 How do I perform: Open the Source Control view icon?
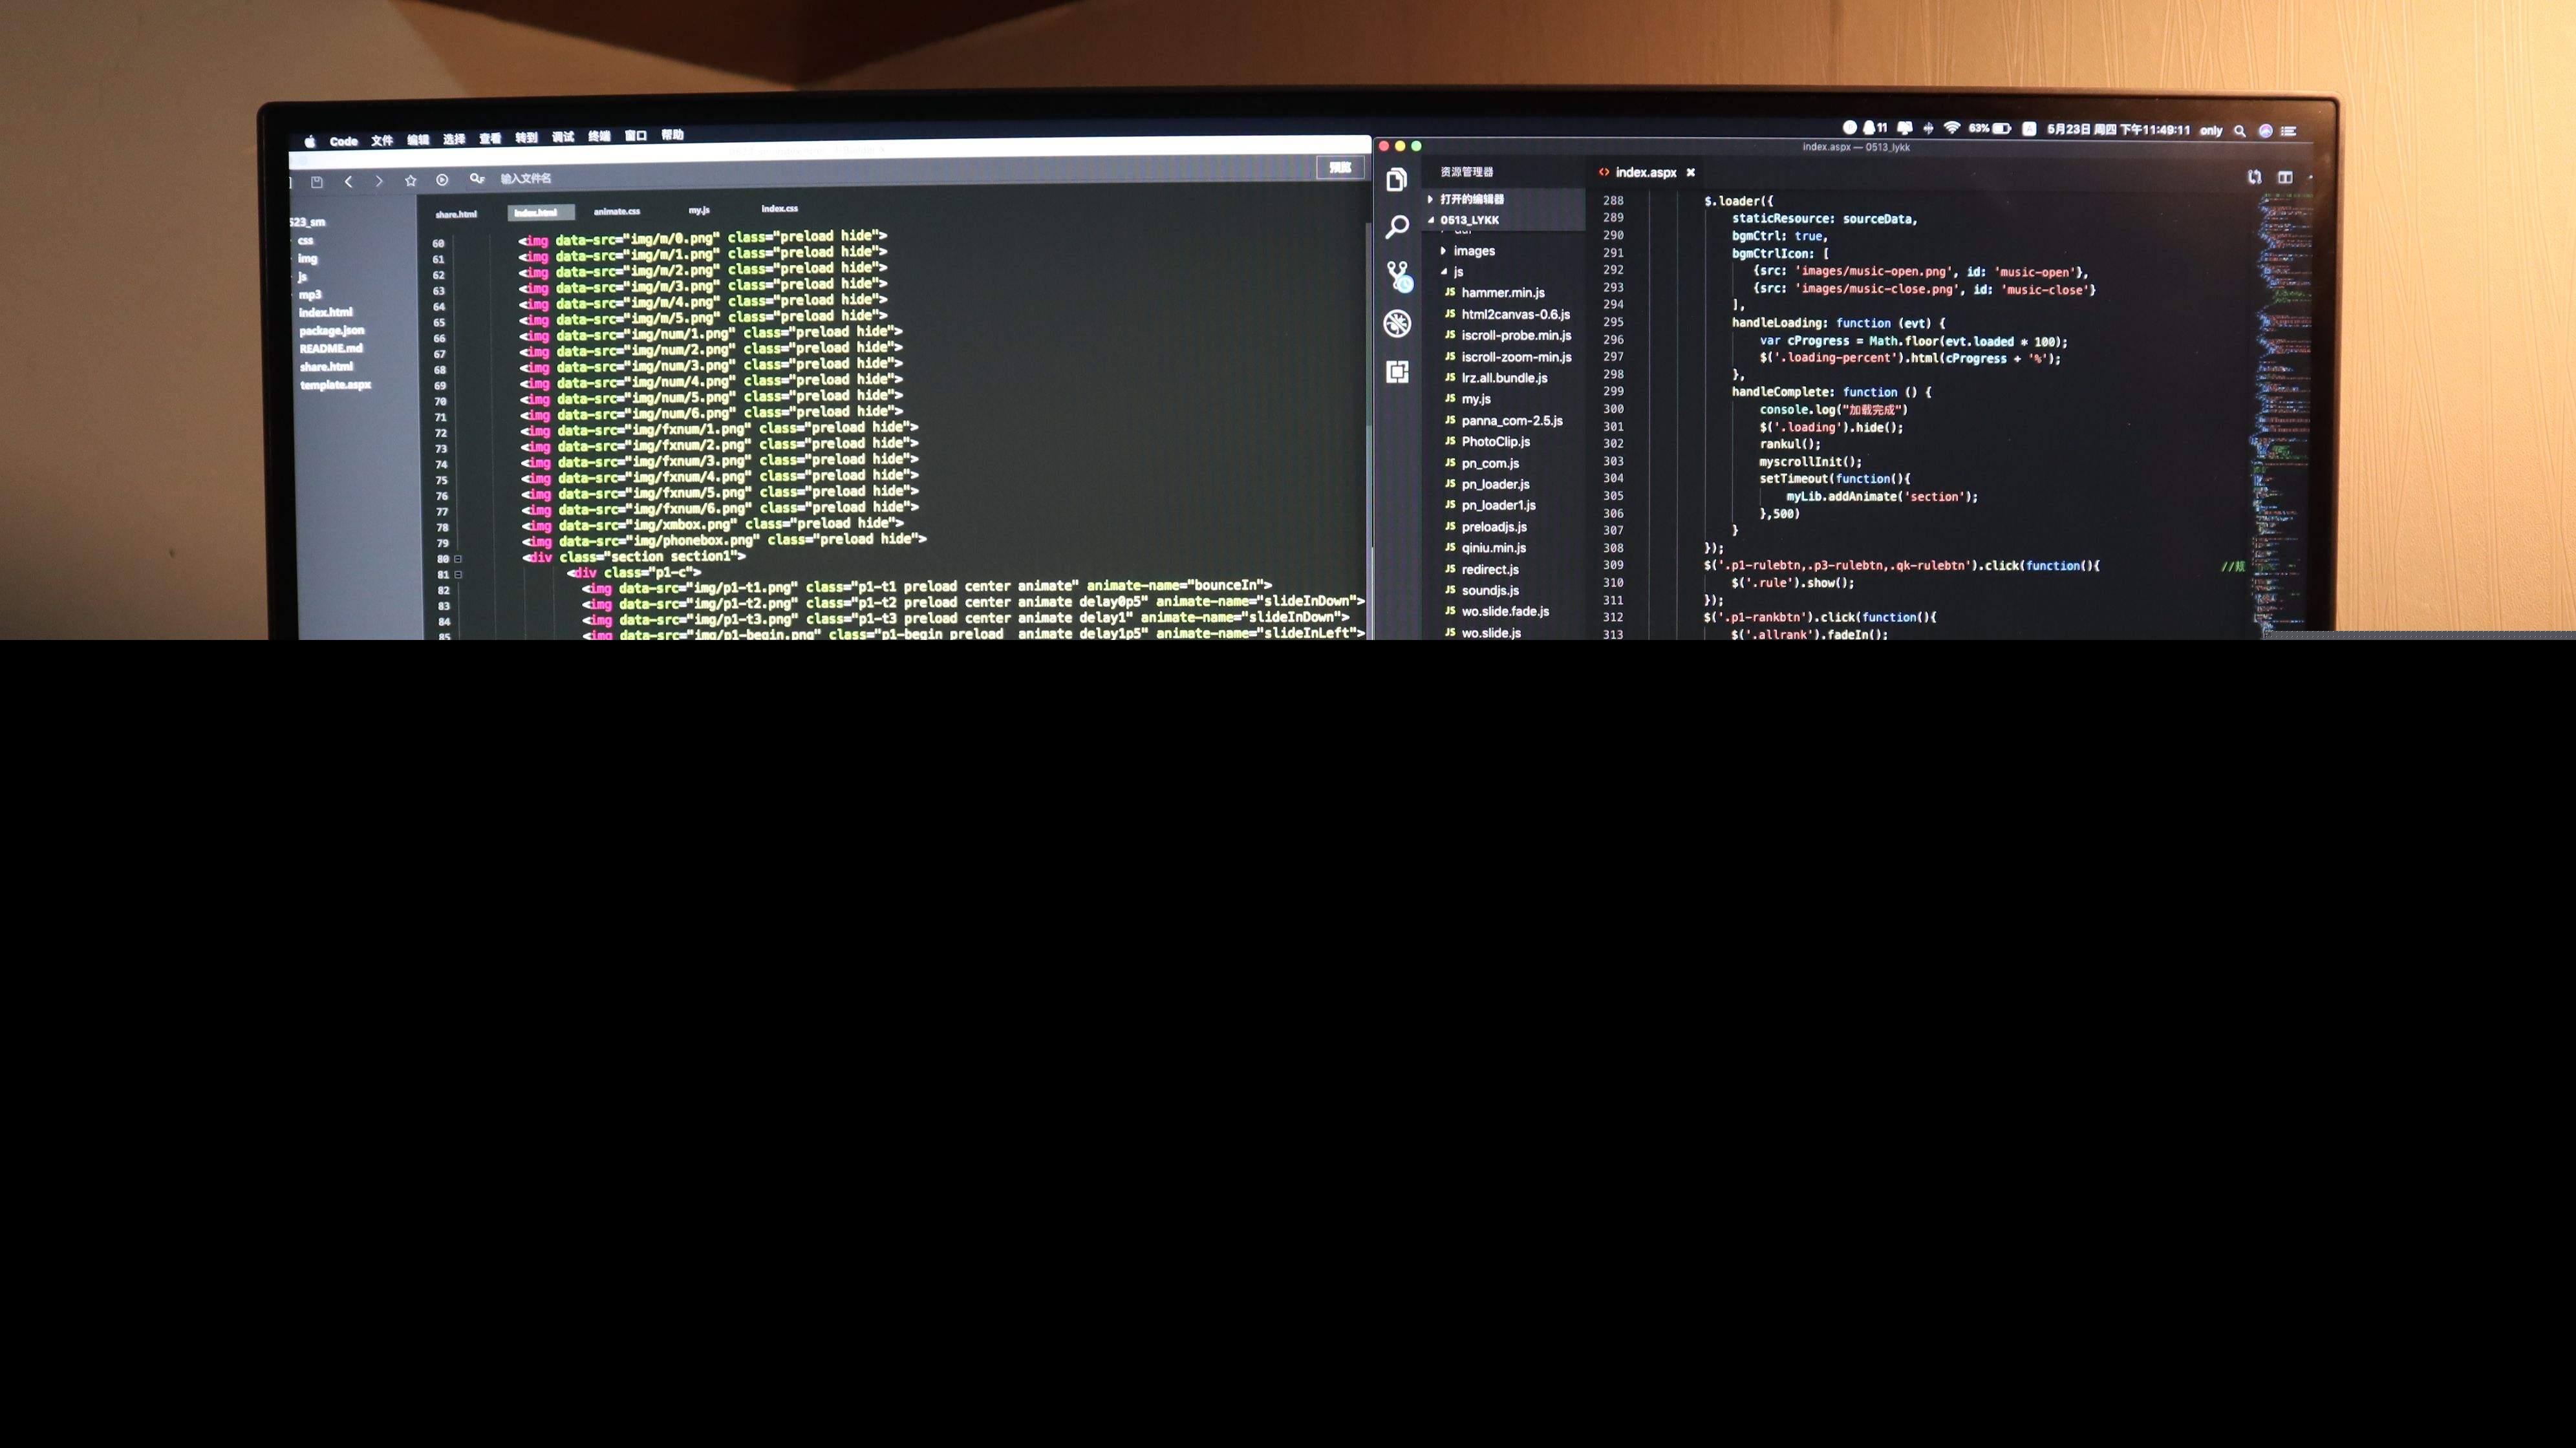[x=1398, y=275]
